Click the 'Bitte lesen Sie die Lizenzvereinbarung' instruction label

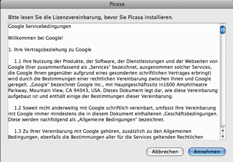coord(90,17)
